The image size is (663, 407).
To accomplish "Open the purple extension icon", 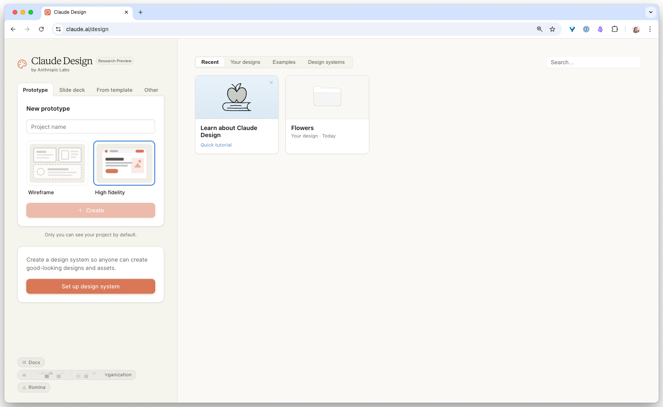I will pos(600,29).
